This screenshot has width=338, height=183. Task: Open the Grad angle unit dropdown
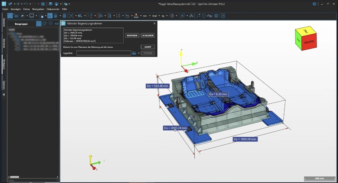[x=159, y=16]
